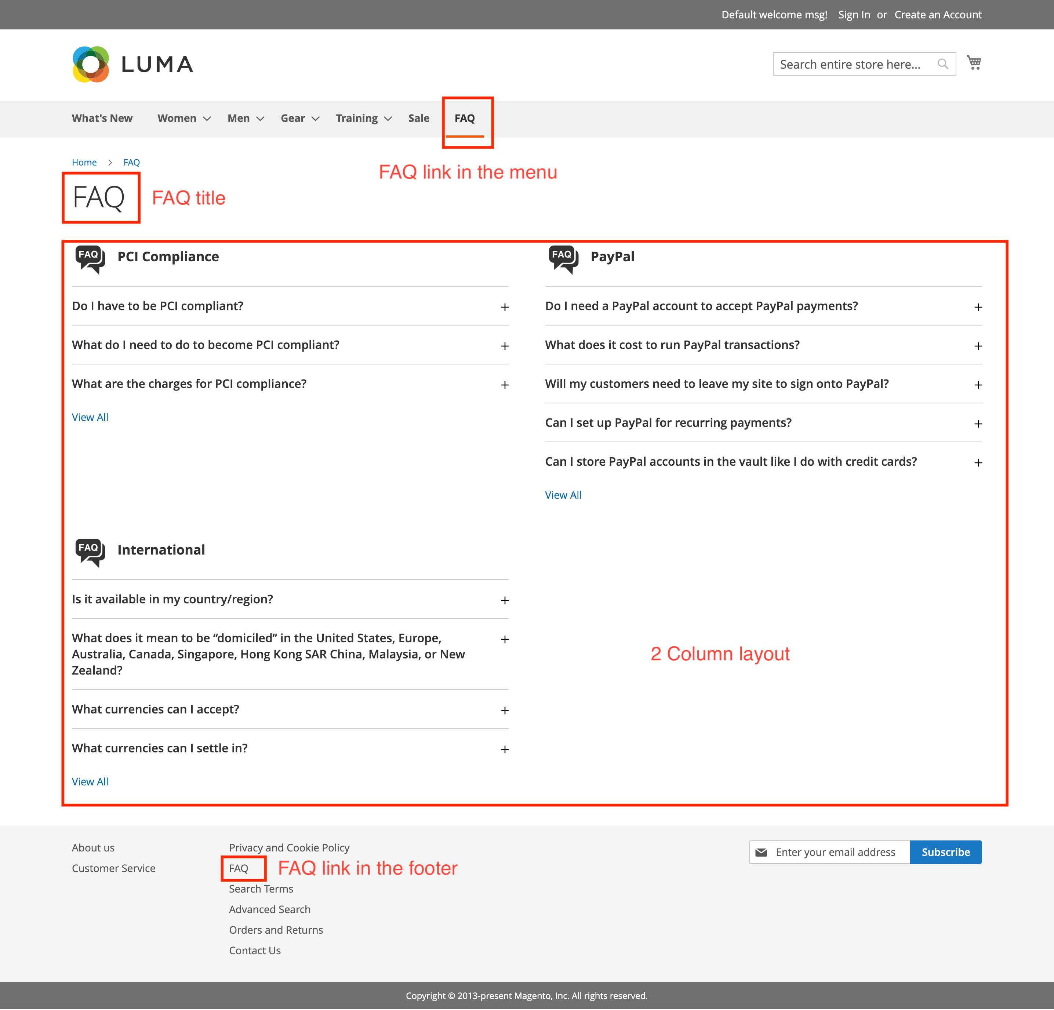Viewport: 1054px width, 1010px height.
Task: View All under PayPal
Action: point(563,495)
